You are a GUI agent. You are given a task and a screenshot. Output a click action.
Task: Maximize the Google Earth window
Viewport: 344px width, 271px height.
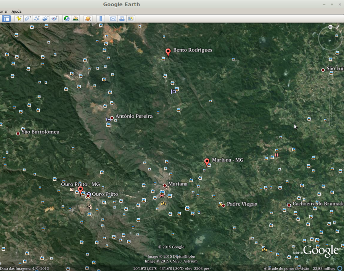coord(332,5)
